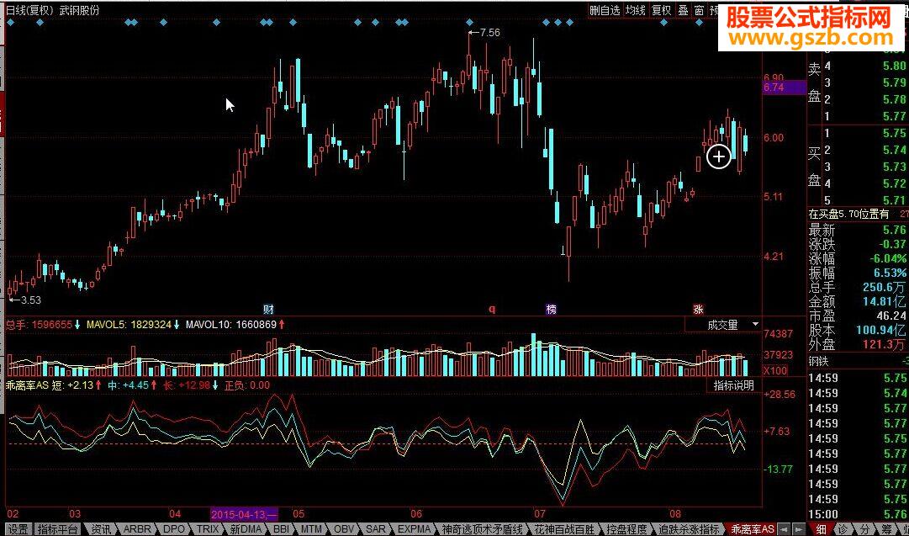
Task: Select the BBI indicator tab
Action: click(x=281, y=529)
